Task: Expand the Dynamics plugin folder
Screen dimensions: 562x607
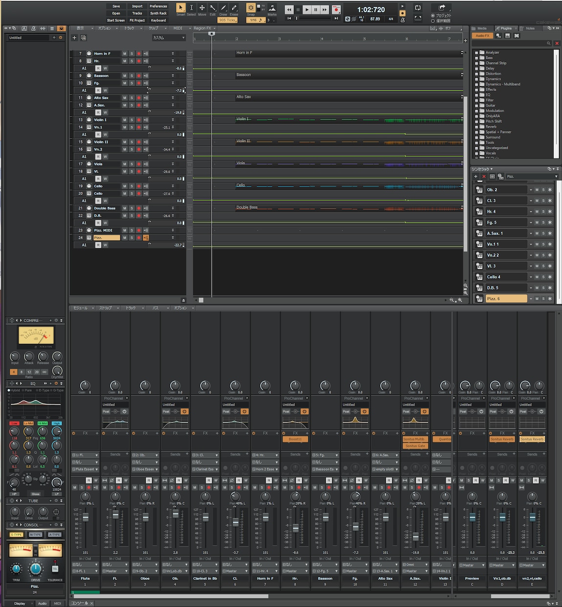Action: [x=476, y=79]
